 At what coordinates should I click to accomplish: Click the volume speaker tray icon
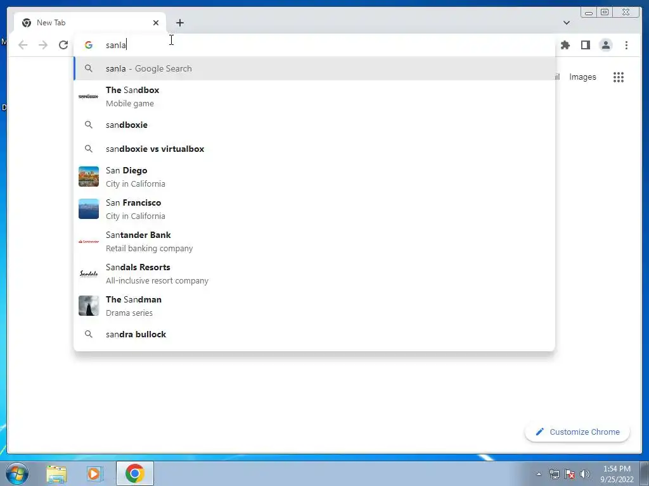click(x=585, y=474)
